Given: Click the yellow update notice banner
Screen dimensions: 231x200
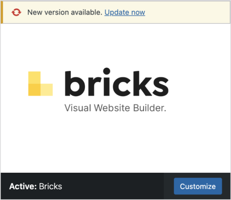Looking at the screenshot, I should coord(187,12).
